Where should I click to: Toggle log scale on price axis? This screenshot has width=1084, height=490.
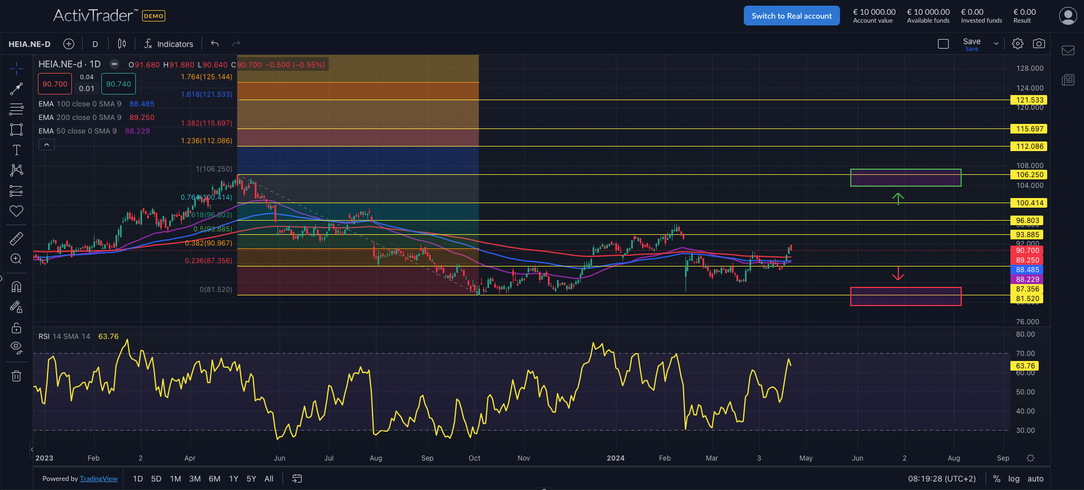(1014, 479)
